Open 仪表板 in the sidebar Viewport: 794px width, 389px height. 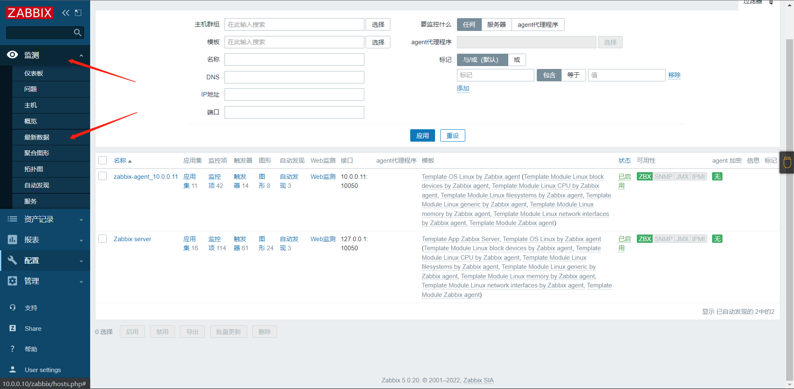point(51,73)
